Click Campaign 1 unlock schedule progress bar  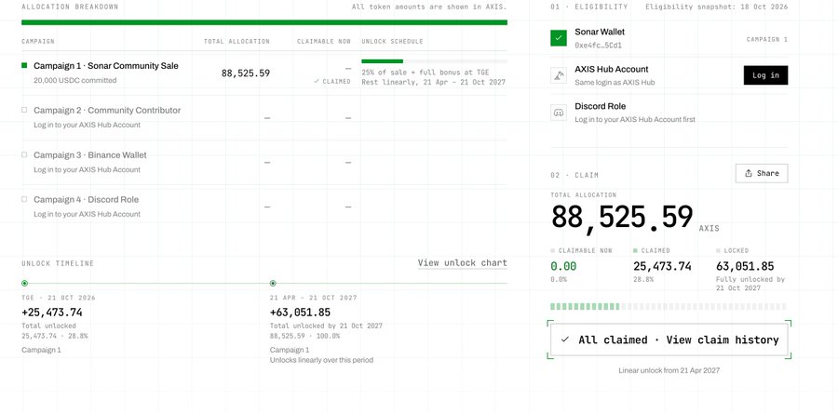tap(434, 61)
